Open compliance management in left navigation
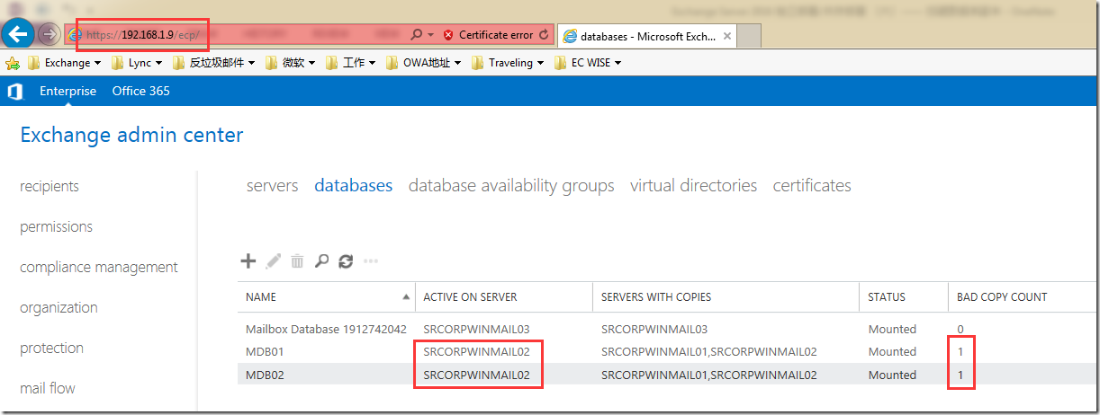This screenshot has width=1100, height=415. coord(99,267)
